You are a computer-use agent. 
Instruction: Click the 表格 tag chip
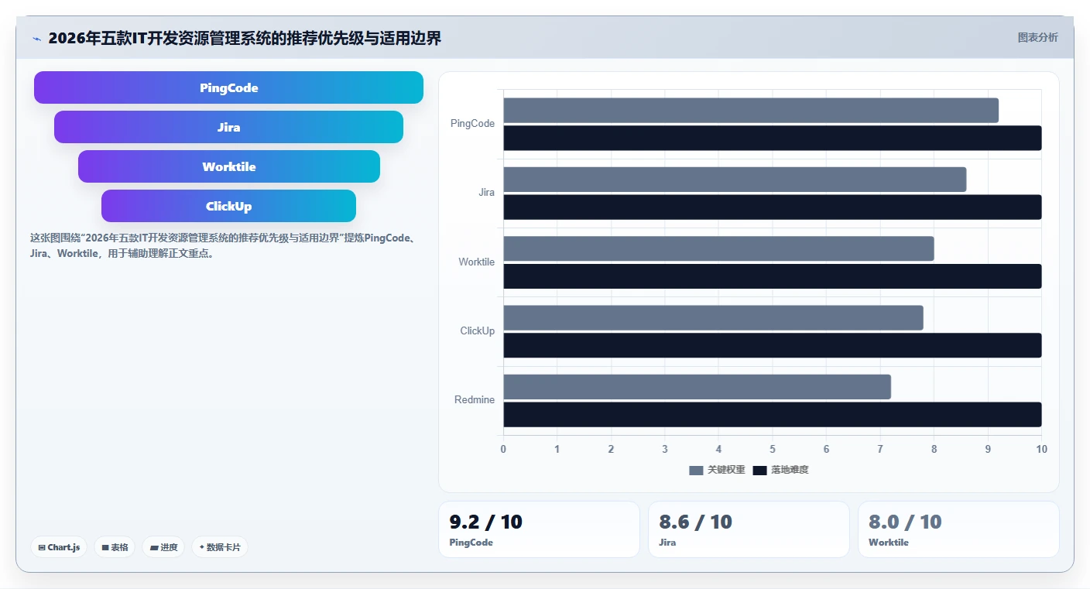(115, 547)
